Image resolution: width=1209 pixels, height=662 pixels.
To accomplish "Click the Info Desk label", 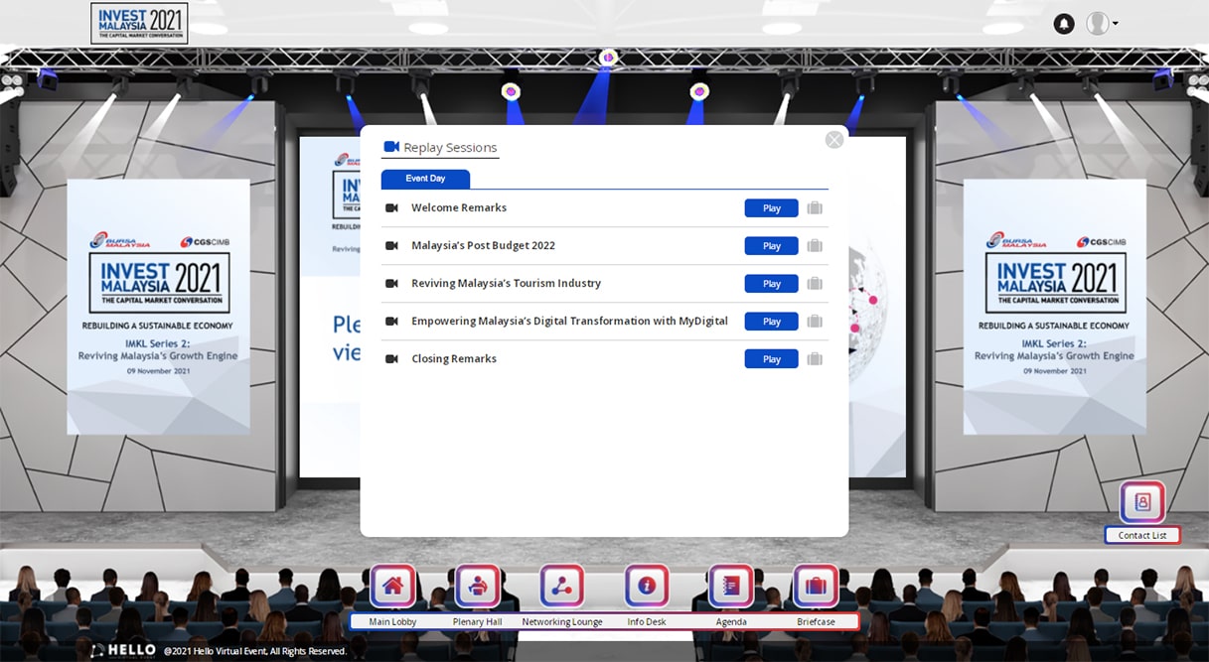I will [647, 622].
